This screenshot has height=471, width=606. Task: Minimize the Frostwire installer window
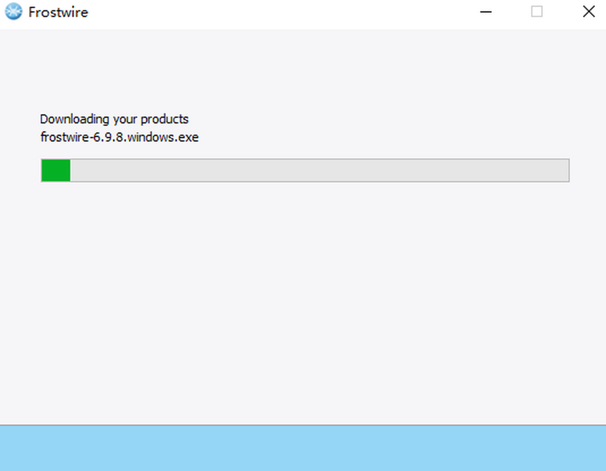click(486, 12)
